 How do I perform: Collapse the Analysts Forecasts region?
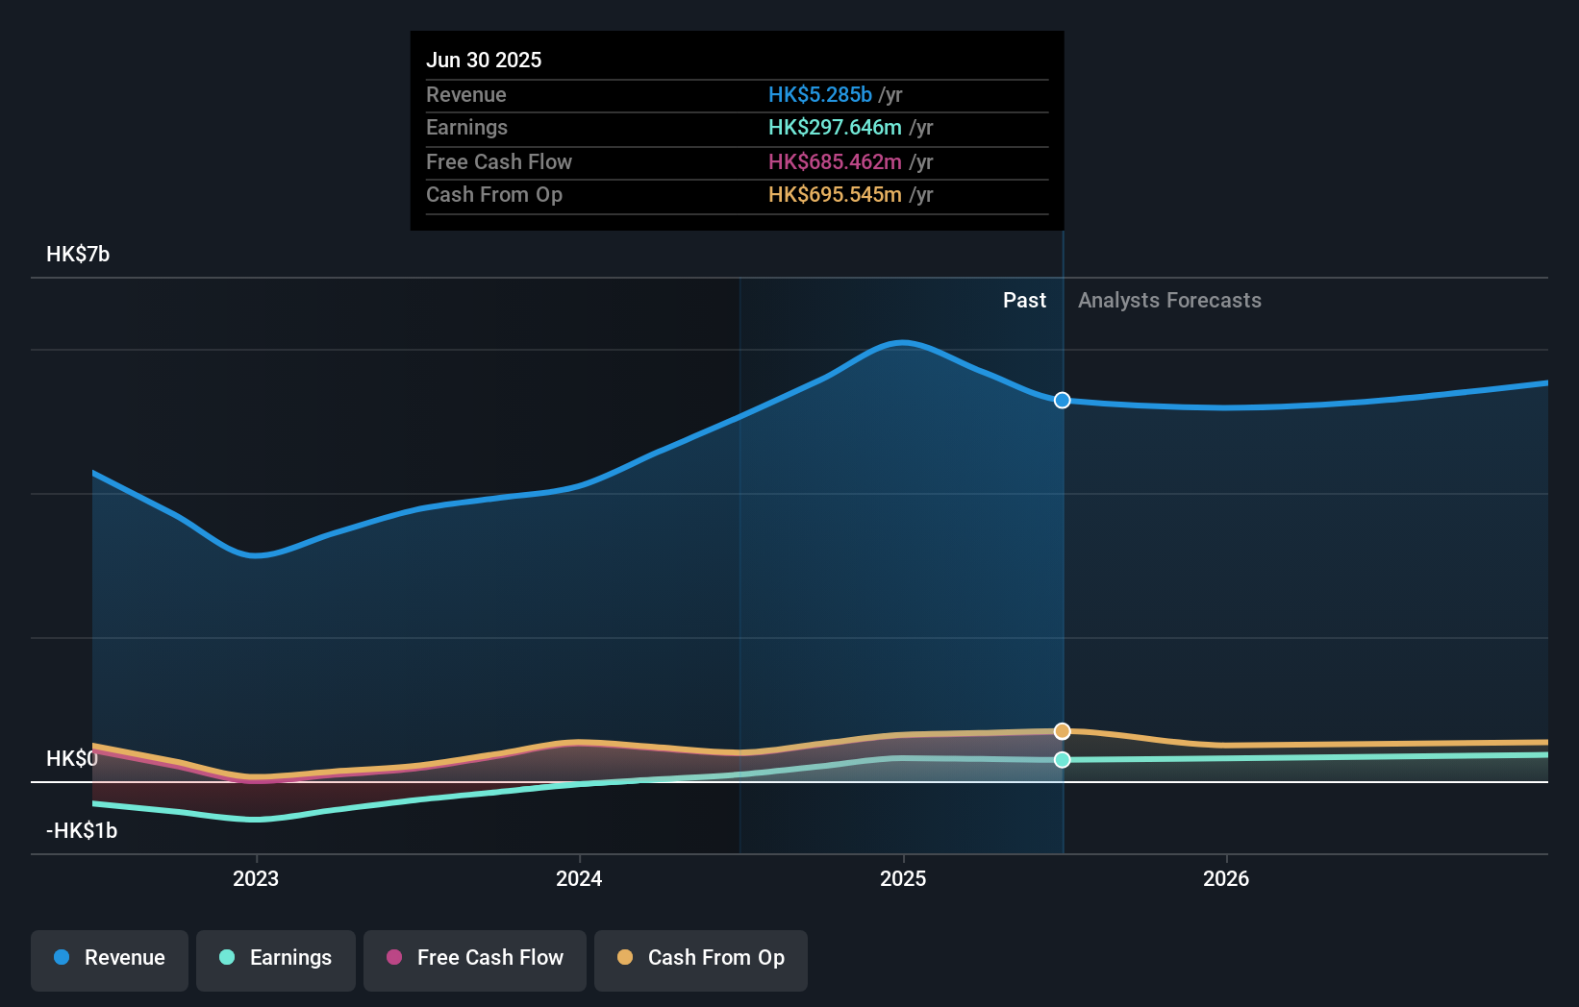pyautogui.click(x=1169, y=300)
